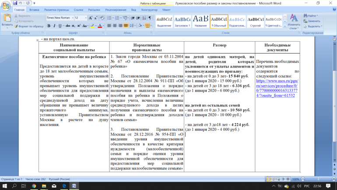This screenshot has height=190, width=337.
Task: Click the zoom slider in status bar
Action: point(318,179)
